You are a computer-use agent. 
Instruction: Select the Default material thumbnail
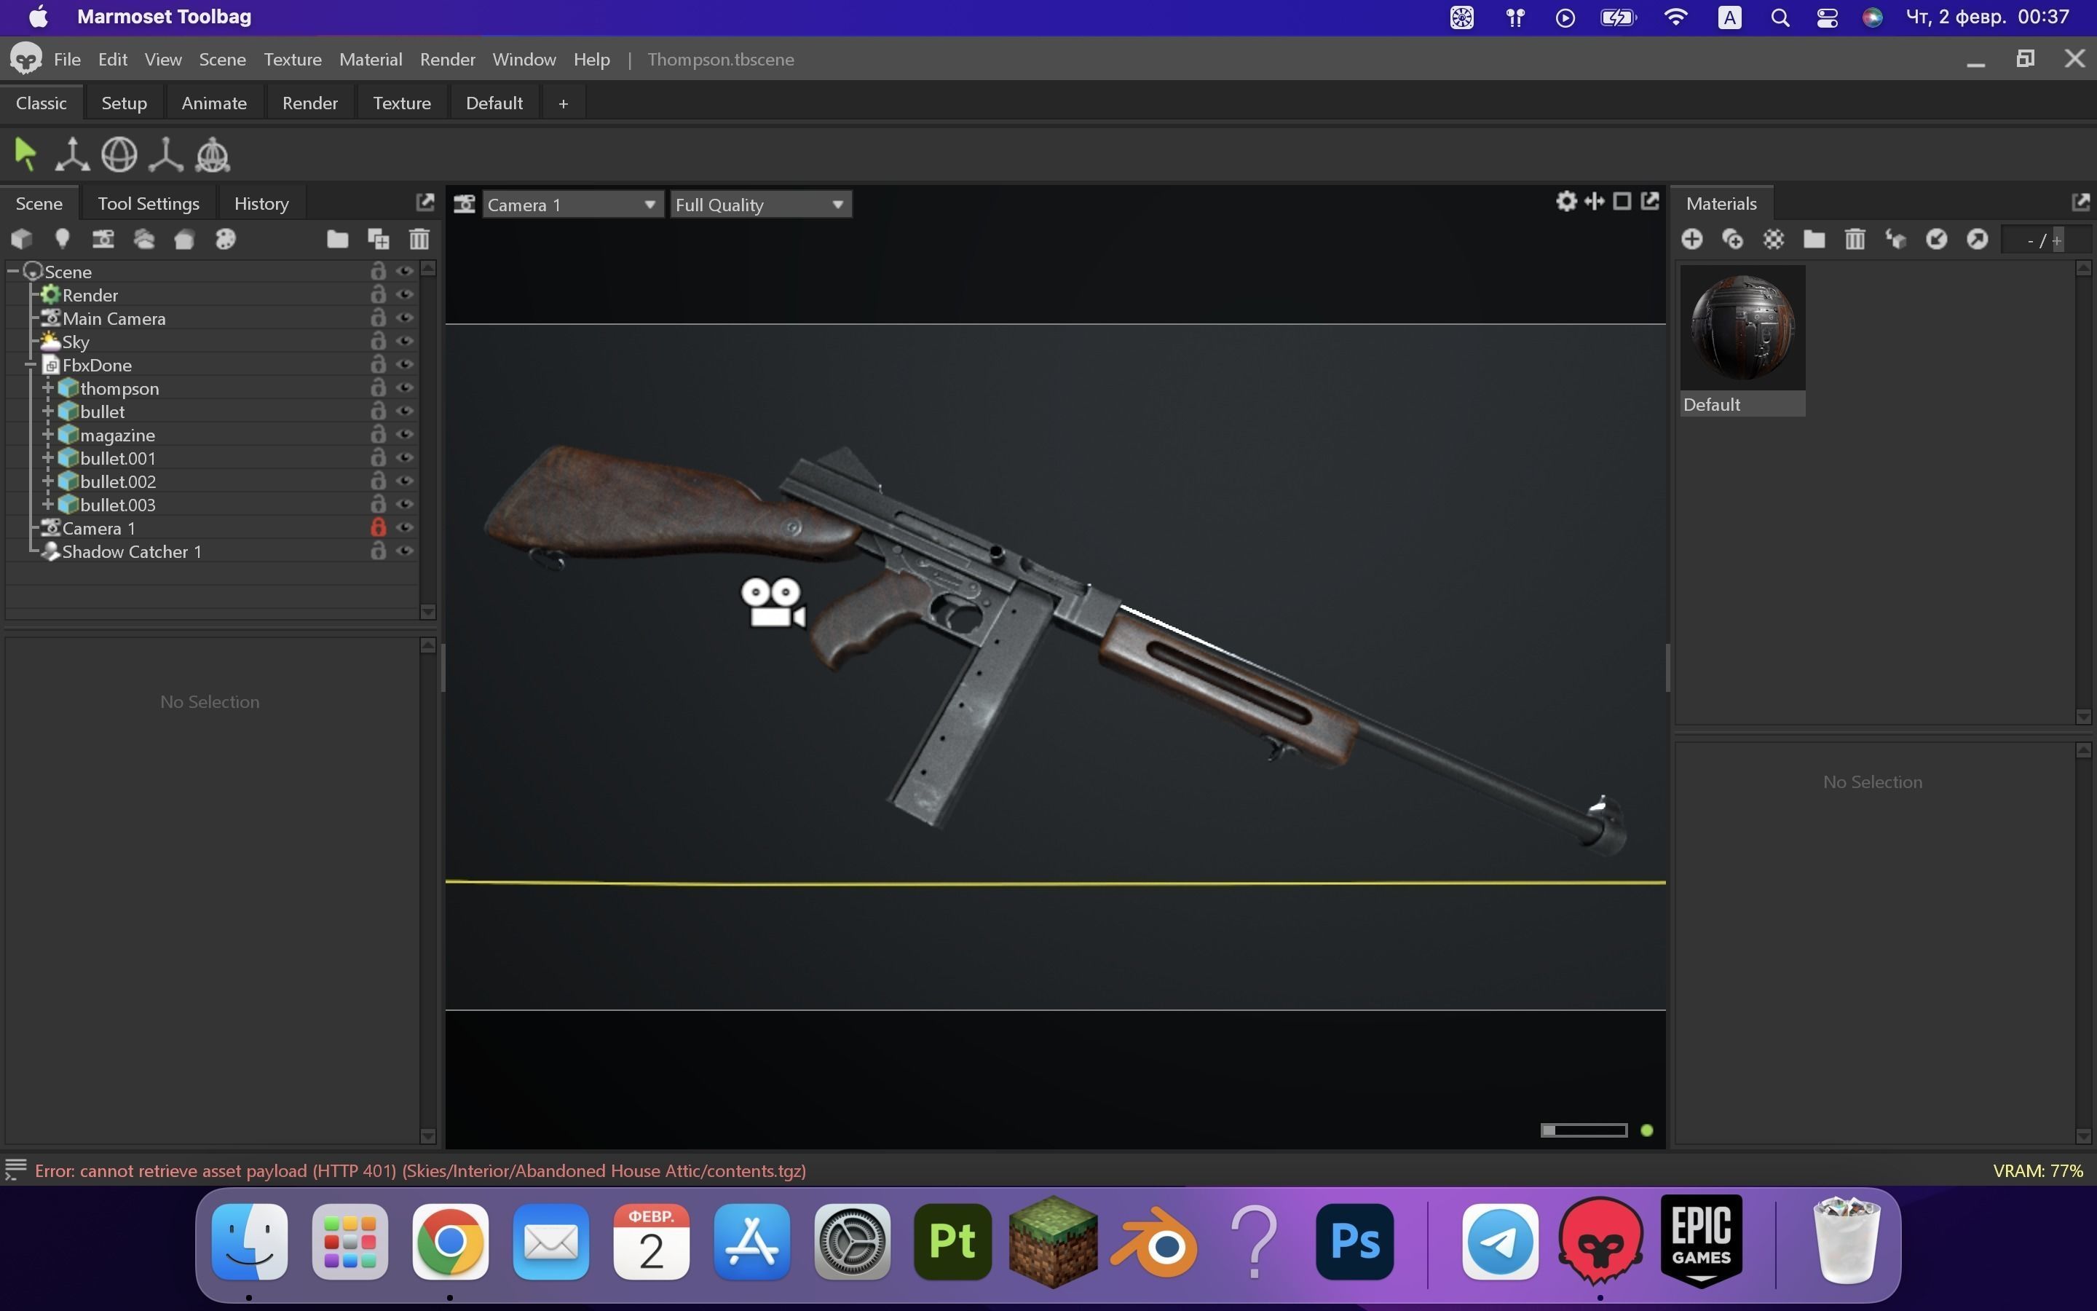click(1742, 329)
